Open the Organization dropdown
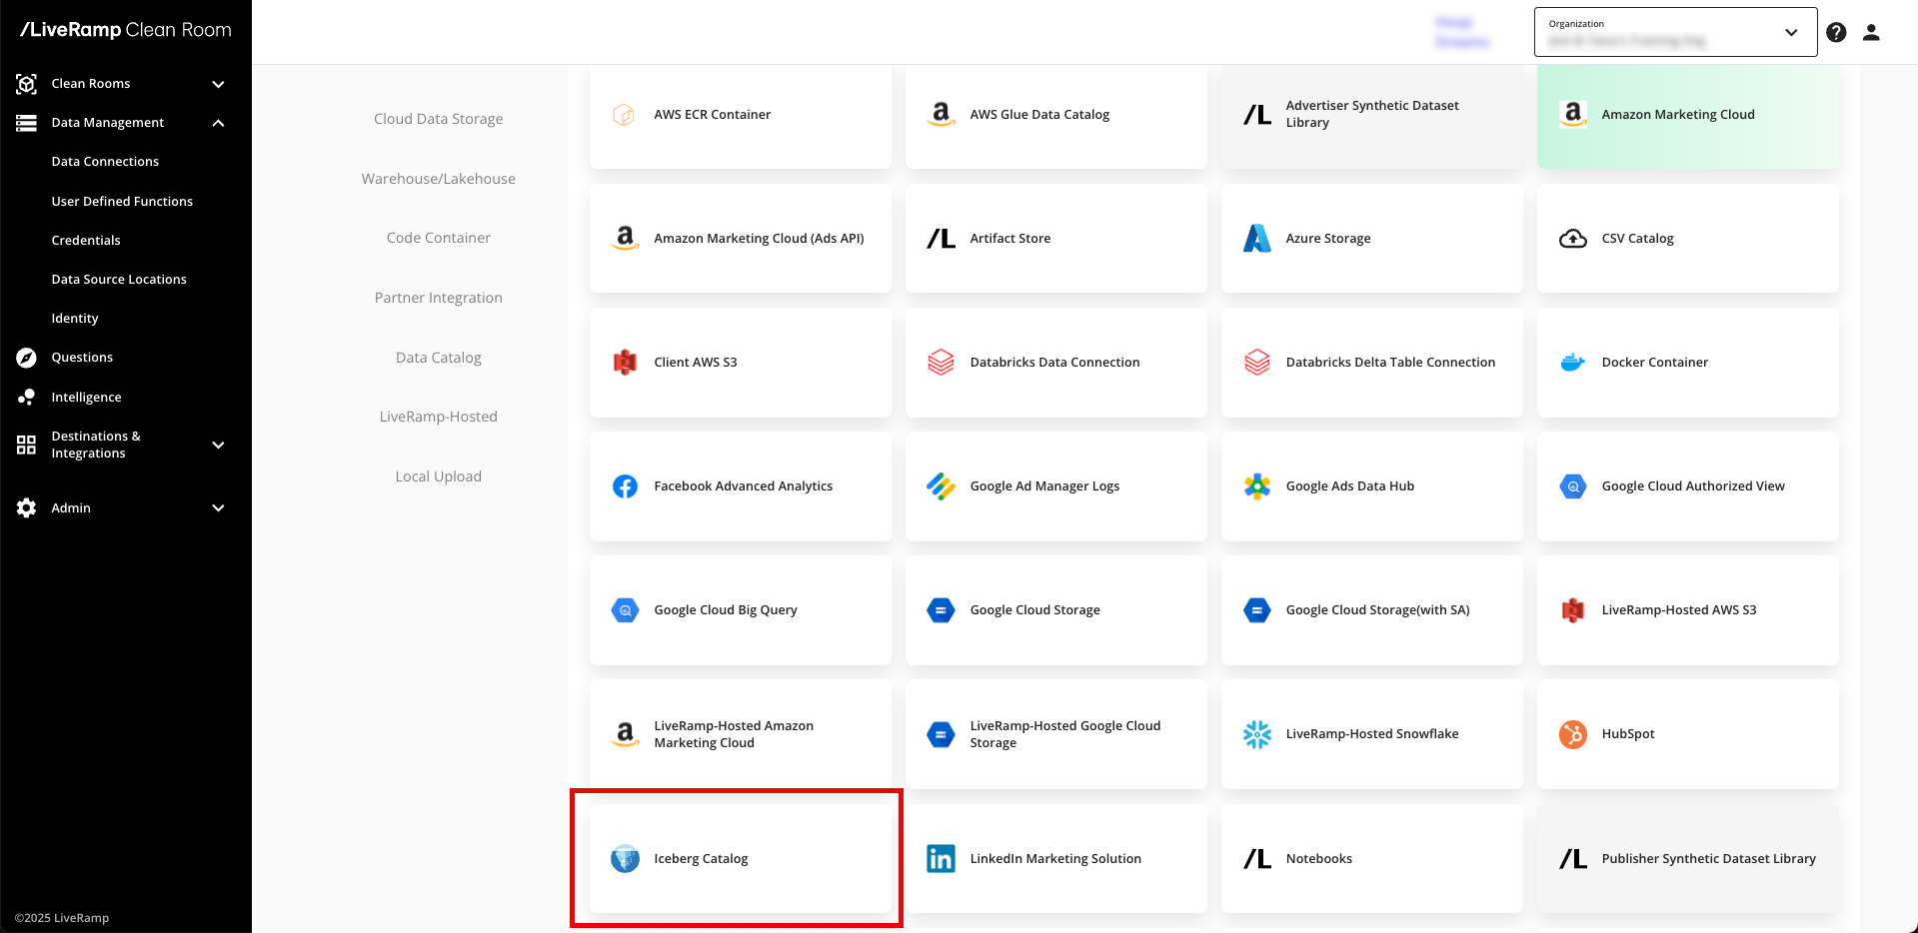This screenshot has height=933, width=1918. [x=1675, y=33]
